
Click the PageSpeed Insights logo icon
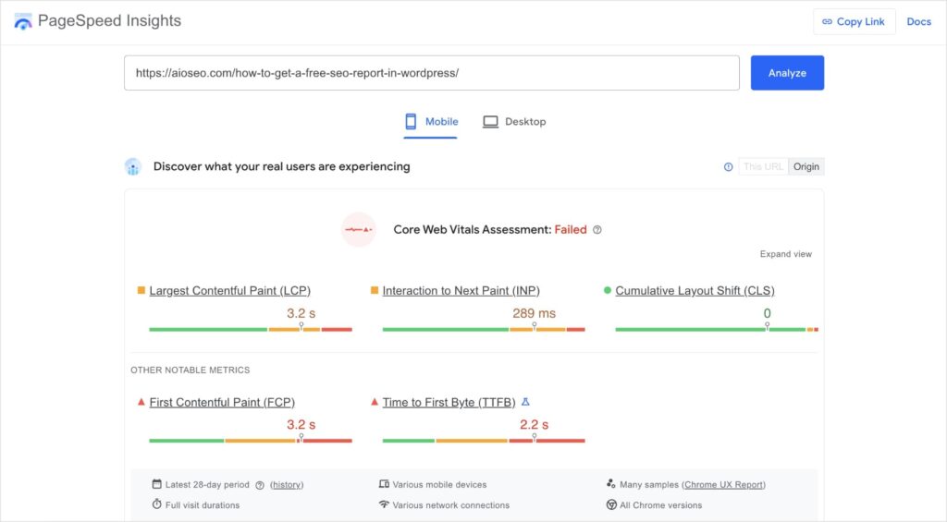(23, 21)
